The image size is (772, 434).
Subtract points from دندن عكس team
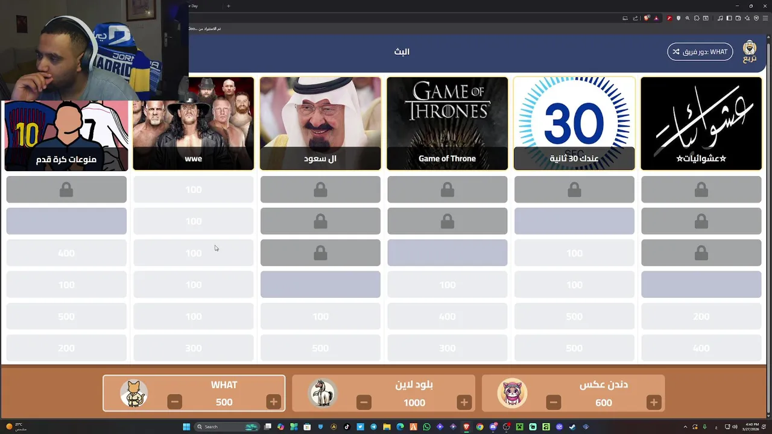pos(553,402)
